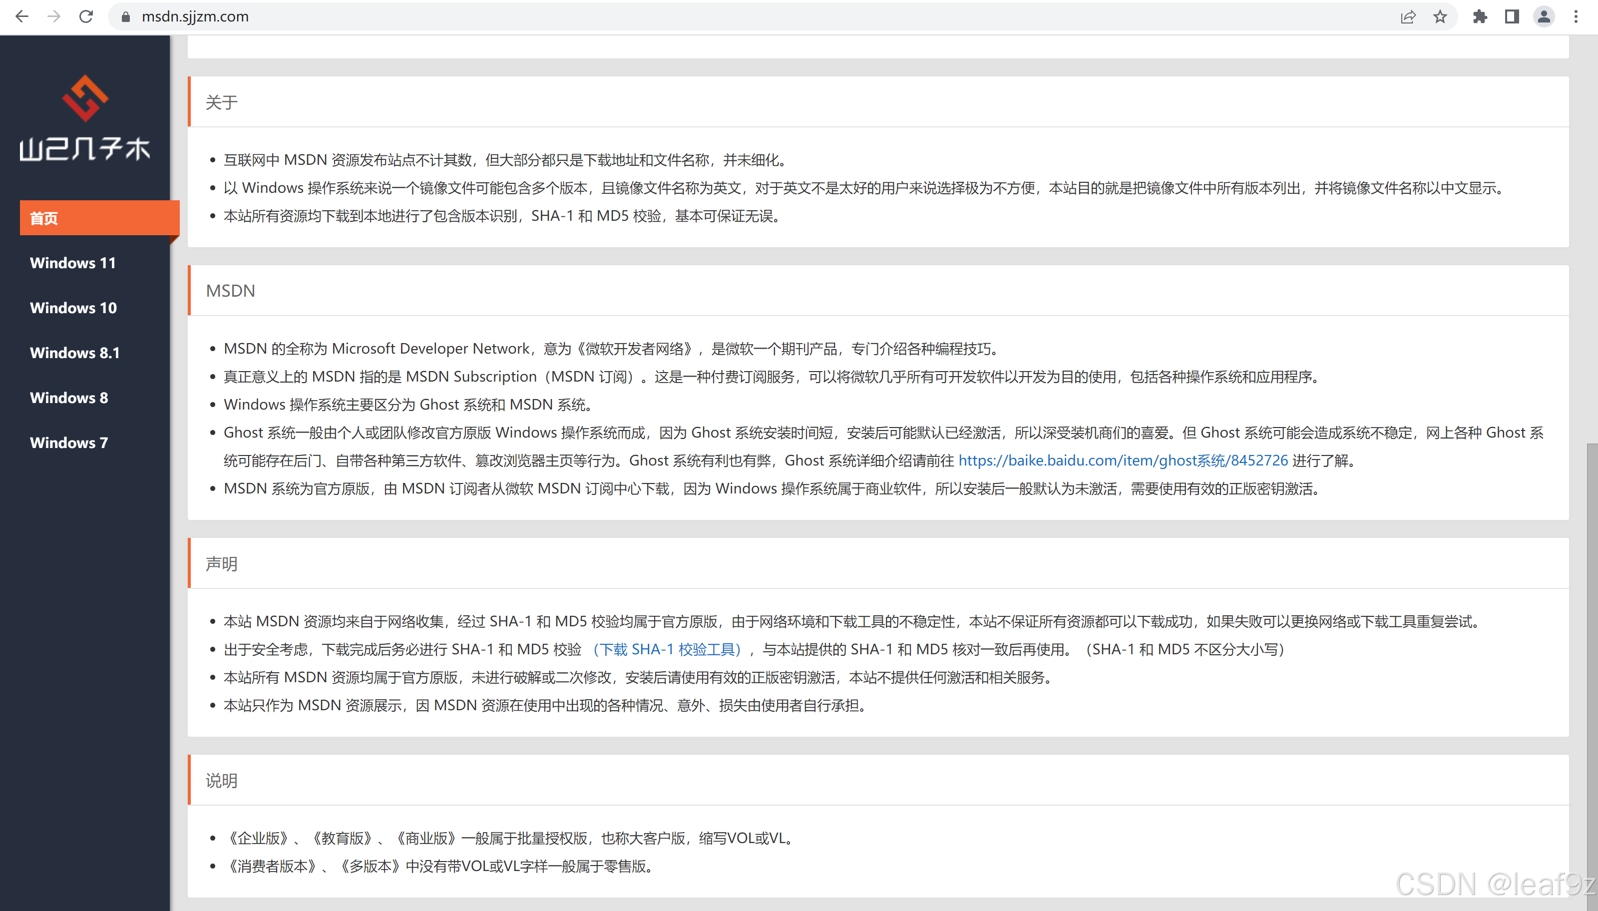Reload the page with refresh icon

pyautogui.click(x=86, y=17)
